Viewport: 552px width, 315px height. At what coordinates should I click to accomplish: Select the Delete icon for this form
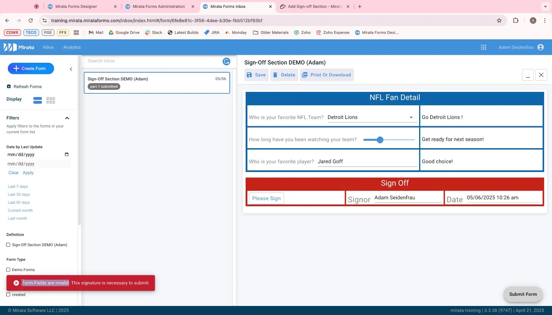pos(275,75)
